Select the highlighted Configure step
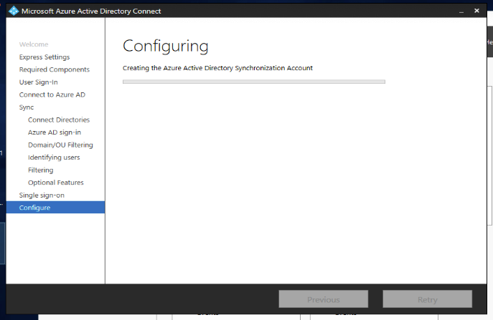The width and height of the screenshot is (493, 320). [x=56, y=208]
